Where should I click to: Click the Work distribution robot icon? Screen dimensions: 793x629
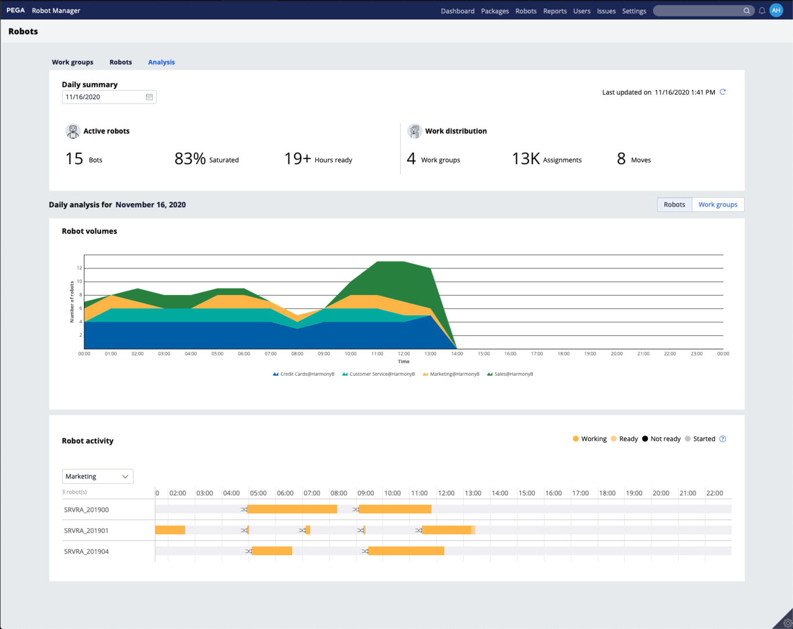pyautogui.click(x=414, y=131)
